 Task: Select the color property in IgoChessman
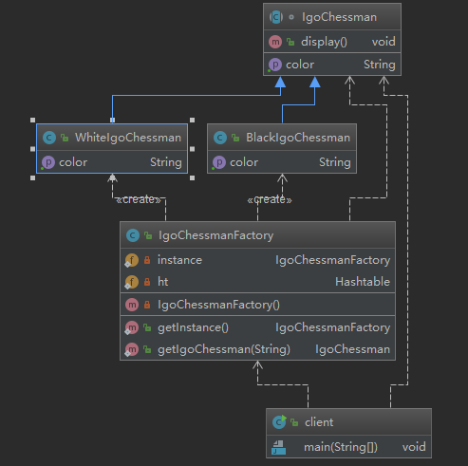point(332,65)
